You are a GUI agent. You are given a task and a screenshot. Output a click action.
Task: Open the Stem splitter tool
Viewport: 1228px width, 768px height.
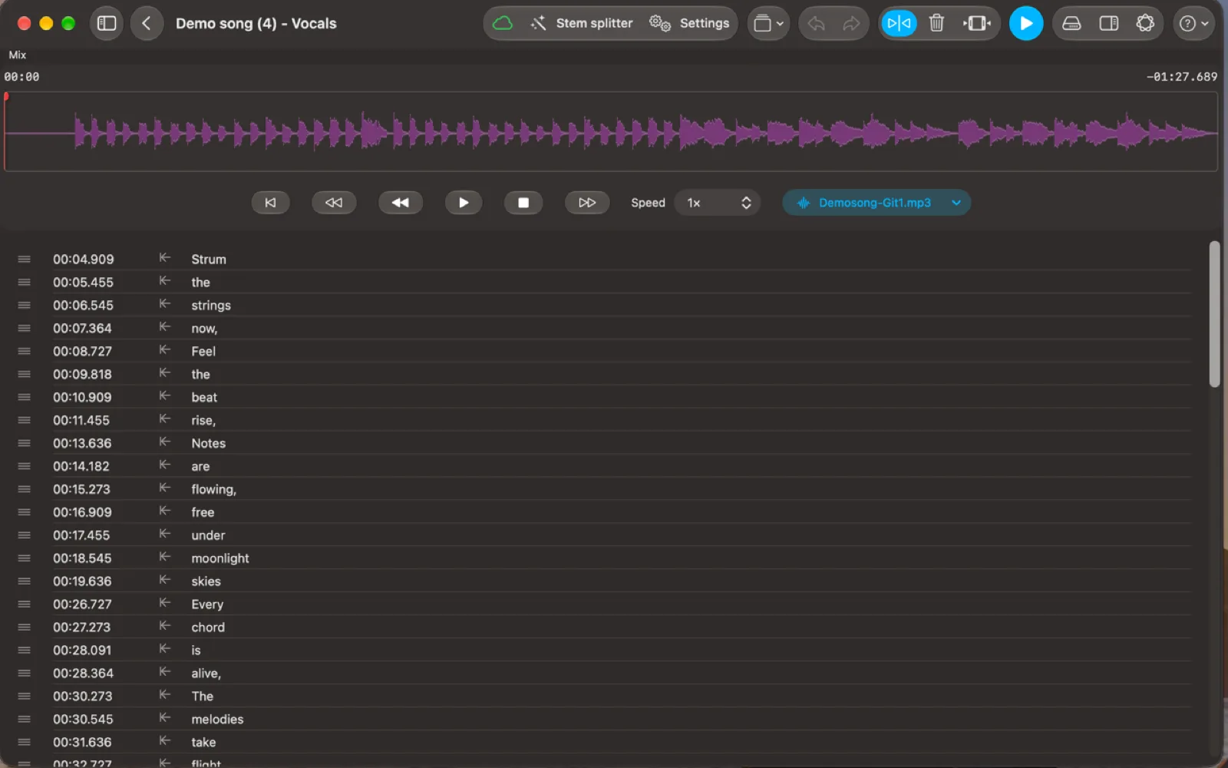[582, 23]
